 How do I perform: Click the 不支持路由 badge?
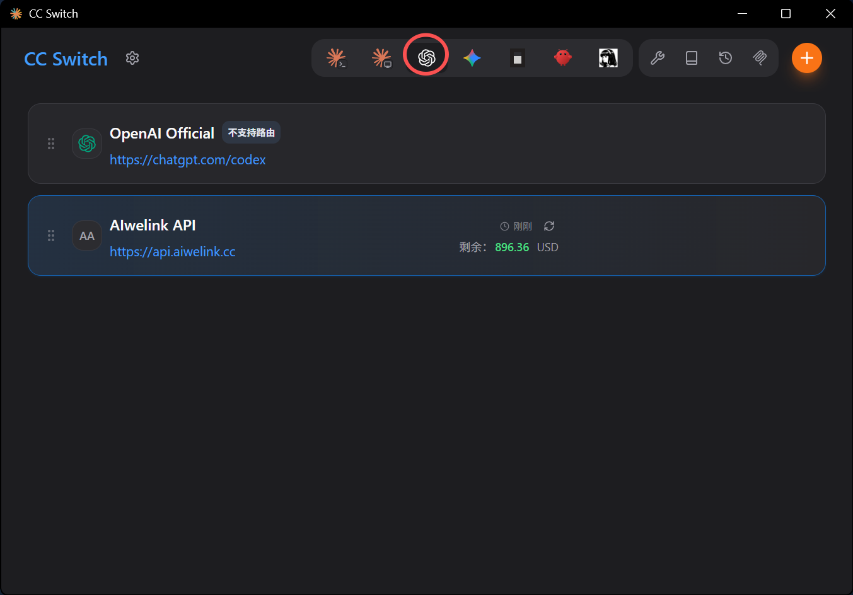coord(252,133)
